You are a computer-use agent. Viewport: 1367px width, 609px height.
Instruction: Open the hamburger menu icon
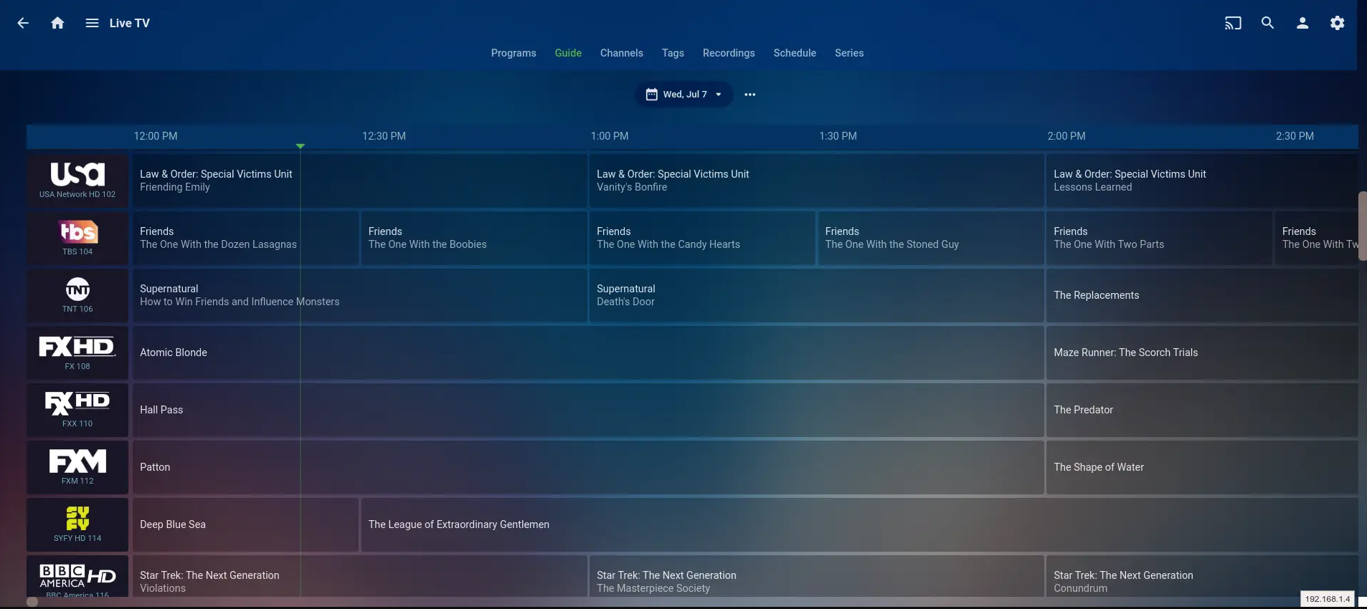pyautogui.click(x=92, y=23)
